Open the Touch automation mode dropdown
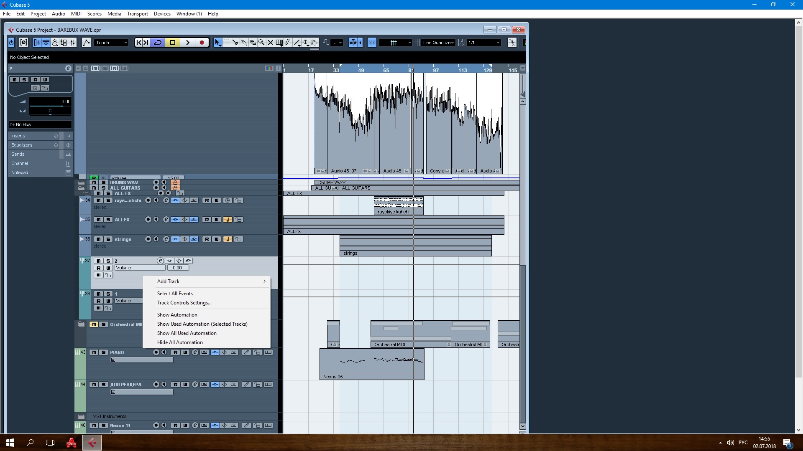This screenshot has height=451, width=803. click(x=111, y=43)
